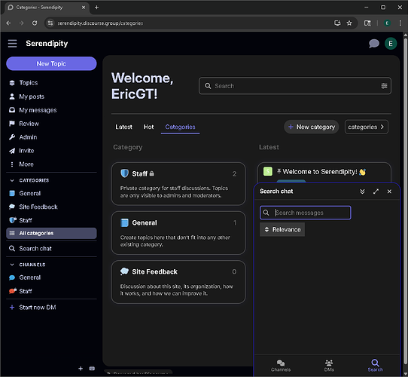Close the Search chat drawer
Screen dimensions: 408x377
(389, 192)
